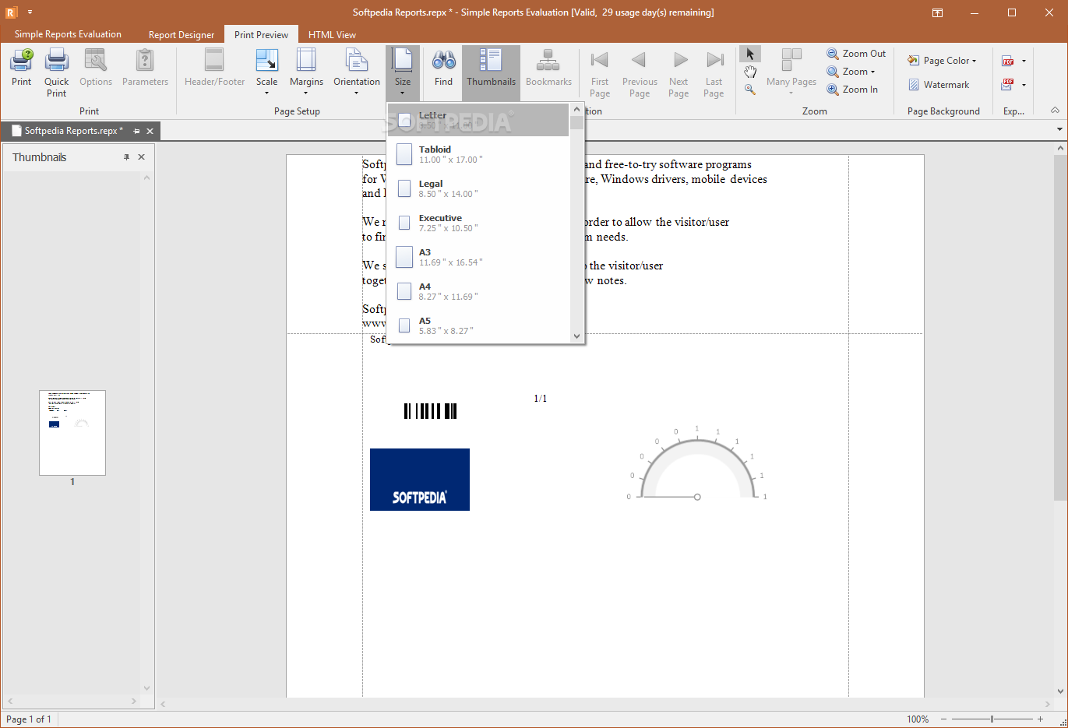Close the Softpedia Reports.repx document tab

click(150, 131)
